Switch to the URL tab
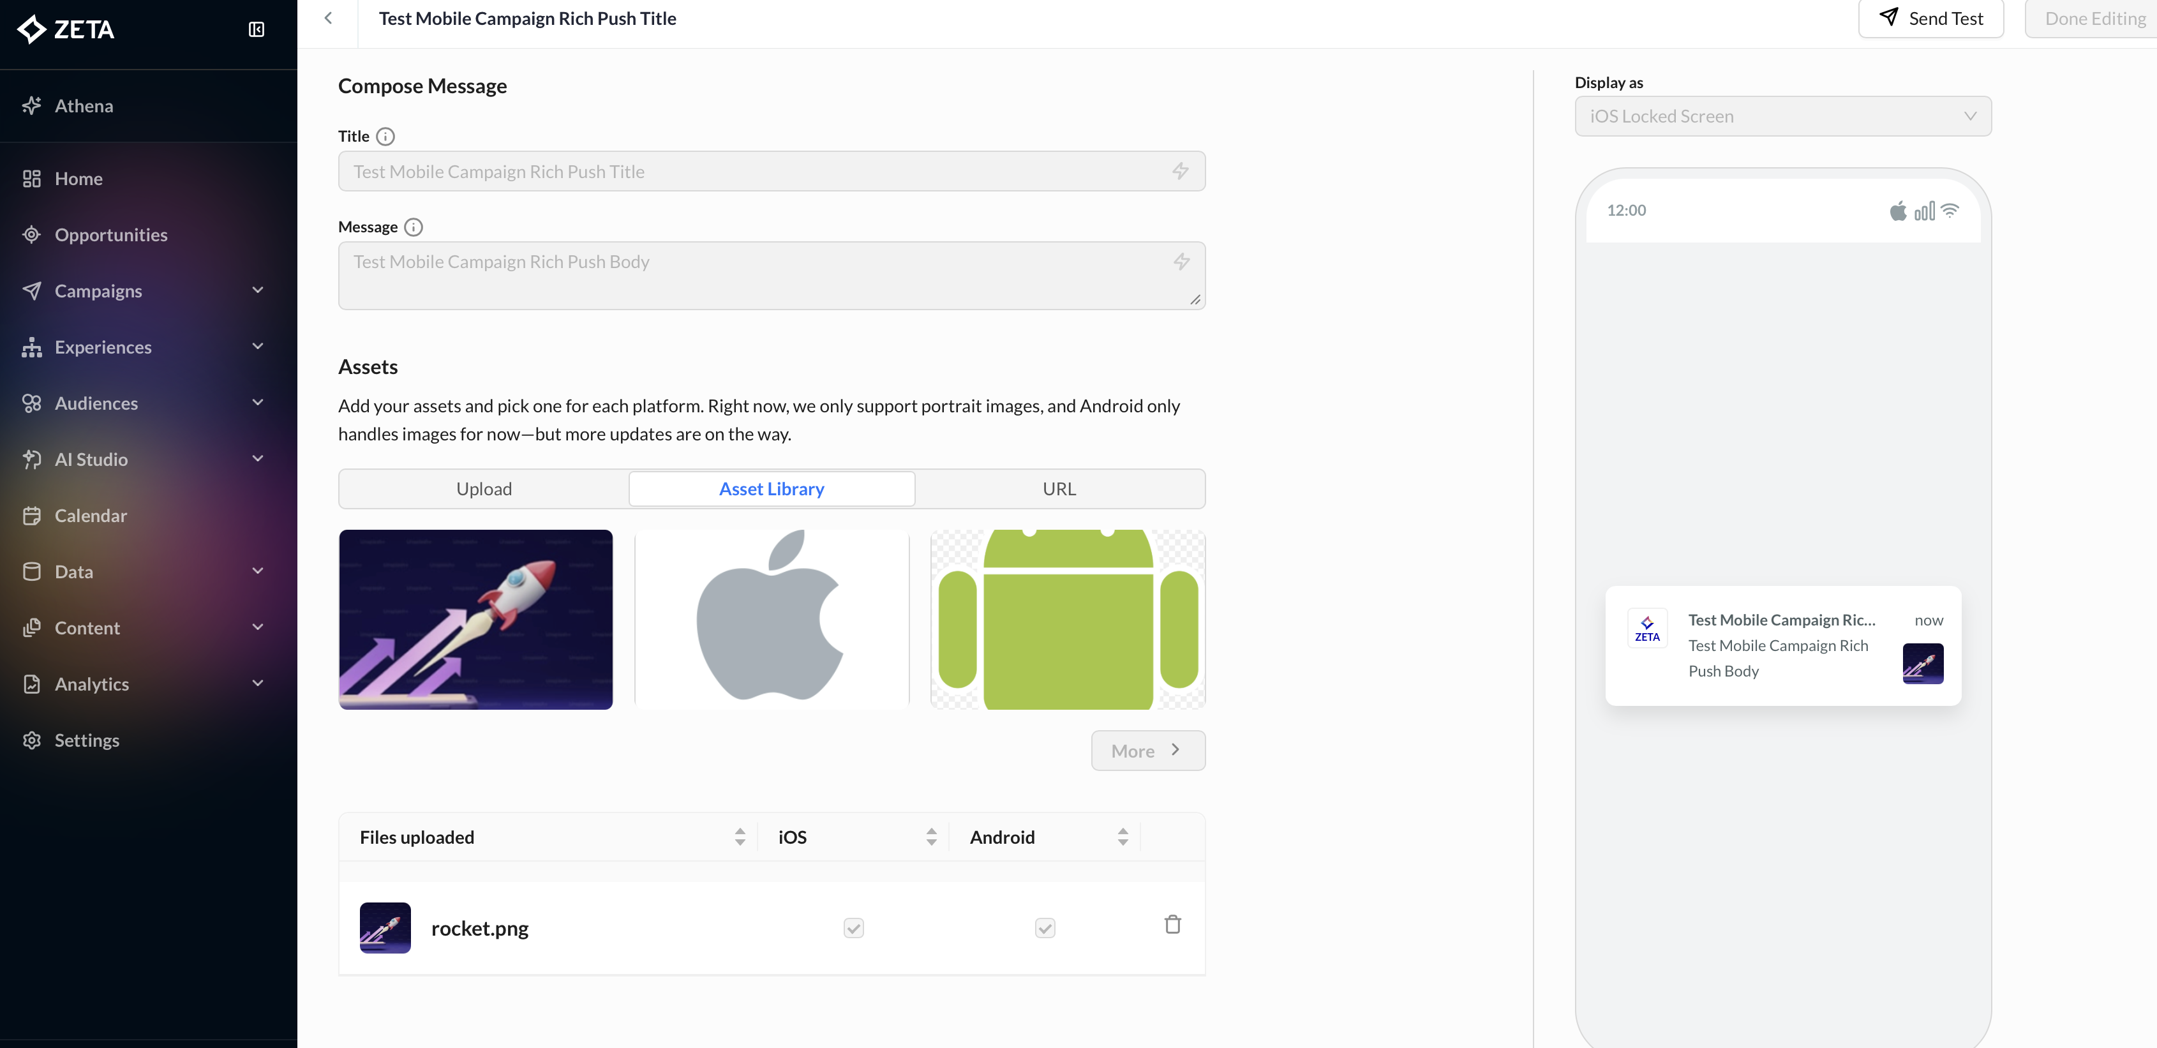Screen dimensions: 2157x1048 [1060, 488]
